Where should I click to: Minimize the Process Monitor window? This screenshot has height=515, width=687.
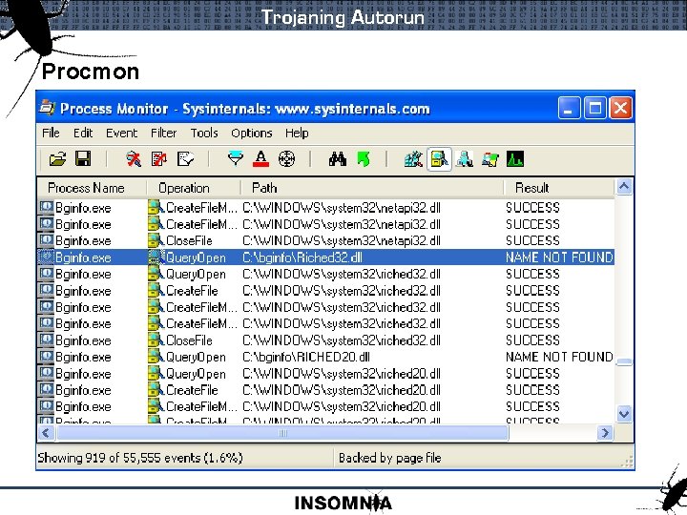pyautogui.click(x=569, y=108)
